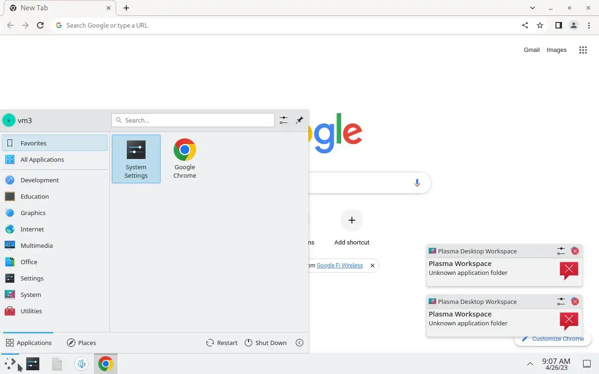Click the Restart button
The height and width of the screenshot is (374, 599).
(x=222, y=343)
